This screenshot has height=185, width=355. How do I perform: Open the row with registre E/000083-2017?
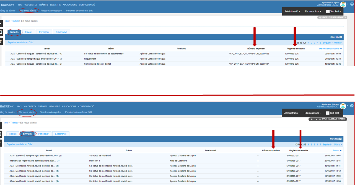tap(292, 54)
